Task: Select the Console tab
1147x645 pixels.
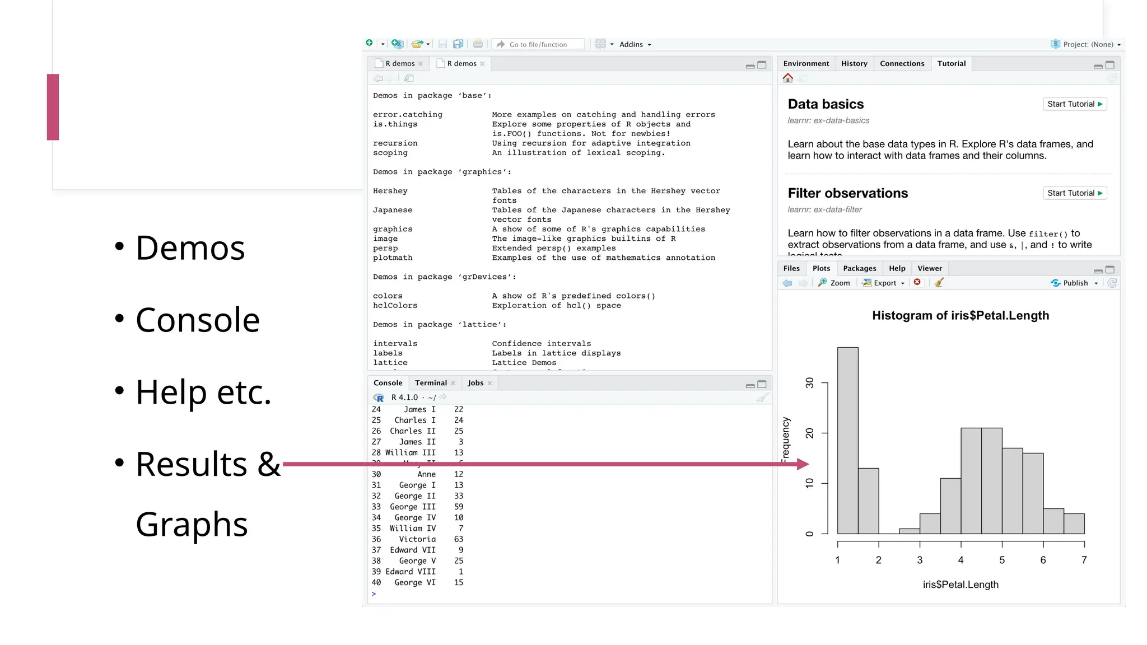Action: coord(388,383)
